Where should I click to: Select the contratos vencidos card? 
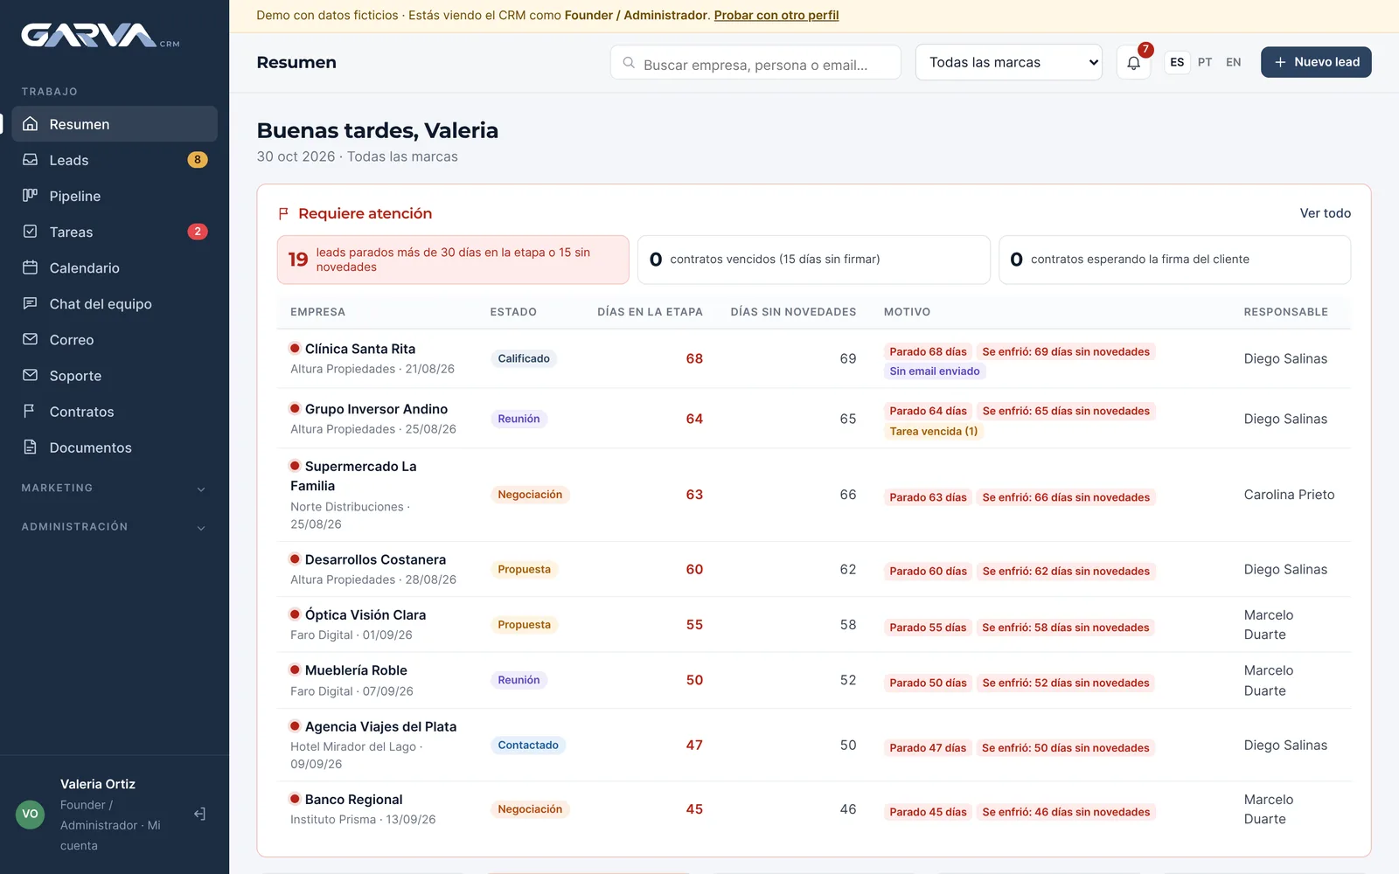point(814,260)
